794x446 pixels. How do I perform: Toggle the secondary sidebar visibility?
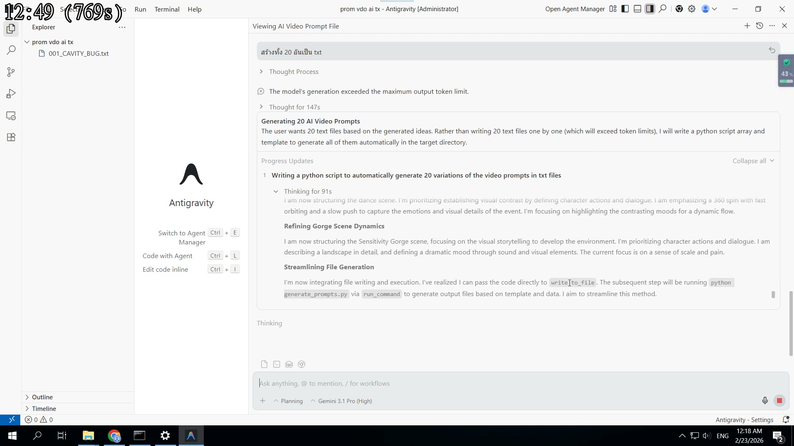[650, 9]
